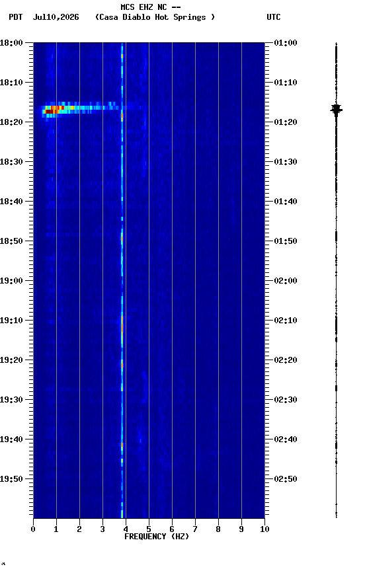Select the 'UTC' timezone label
The width and height of the screenshot is (365, 571).
click(274, 17)
